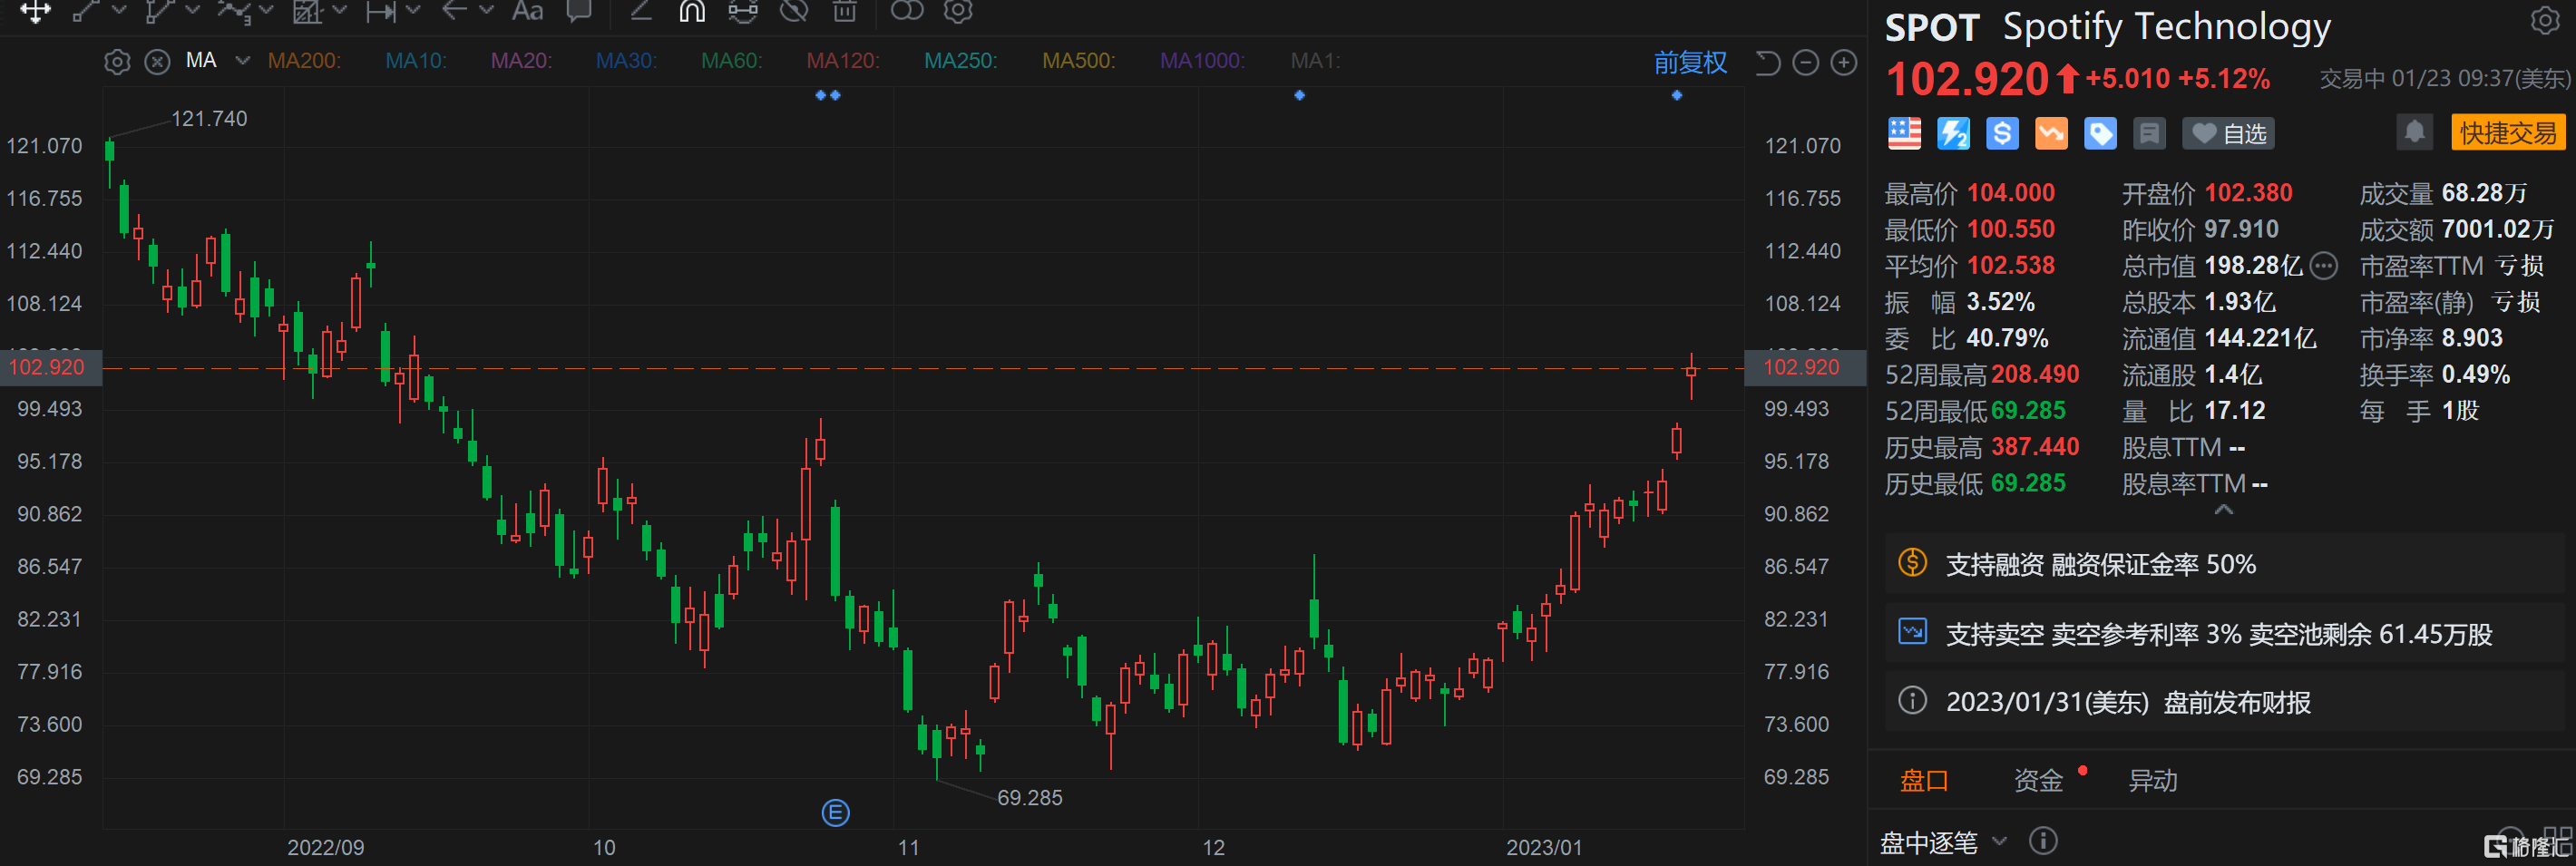Open the text annotation Aa tool
Viewport: 2576px width, 866px height.
[x=527, y=12]
